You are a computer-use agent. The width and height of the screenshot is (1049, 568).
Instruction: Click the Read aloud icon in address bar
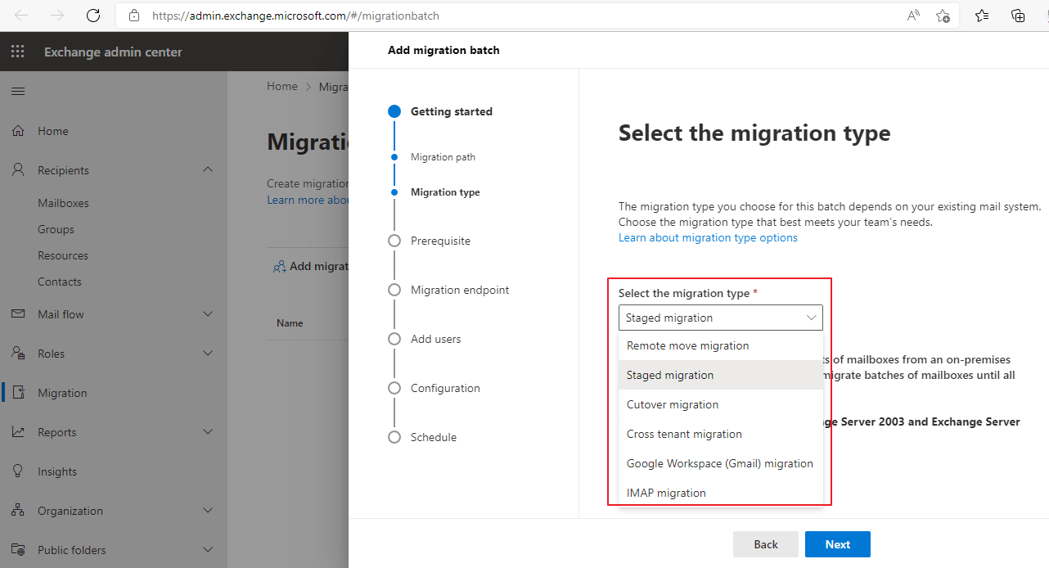tap(913, 16)
